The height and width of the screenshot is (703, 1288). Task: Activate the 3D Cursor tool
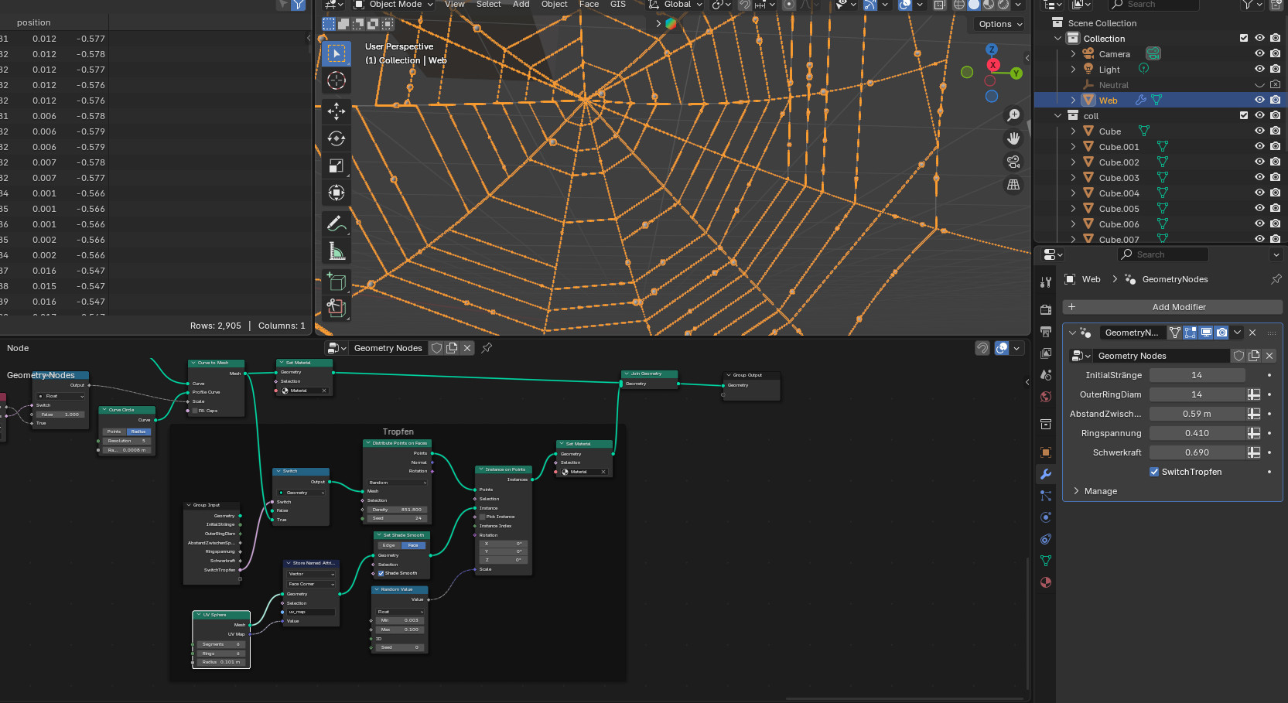tap(336, 80)
